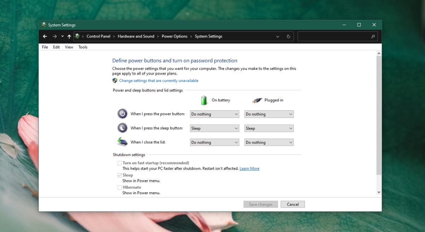Click the sleep button icon
This screenshot has width=425, height=232.
coord(122,128)
